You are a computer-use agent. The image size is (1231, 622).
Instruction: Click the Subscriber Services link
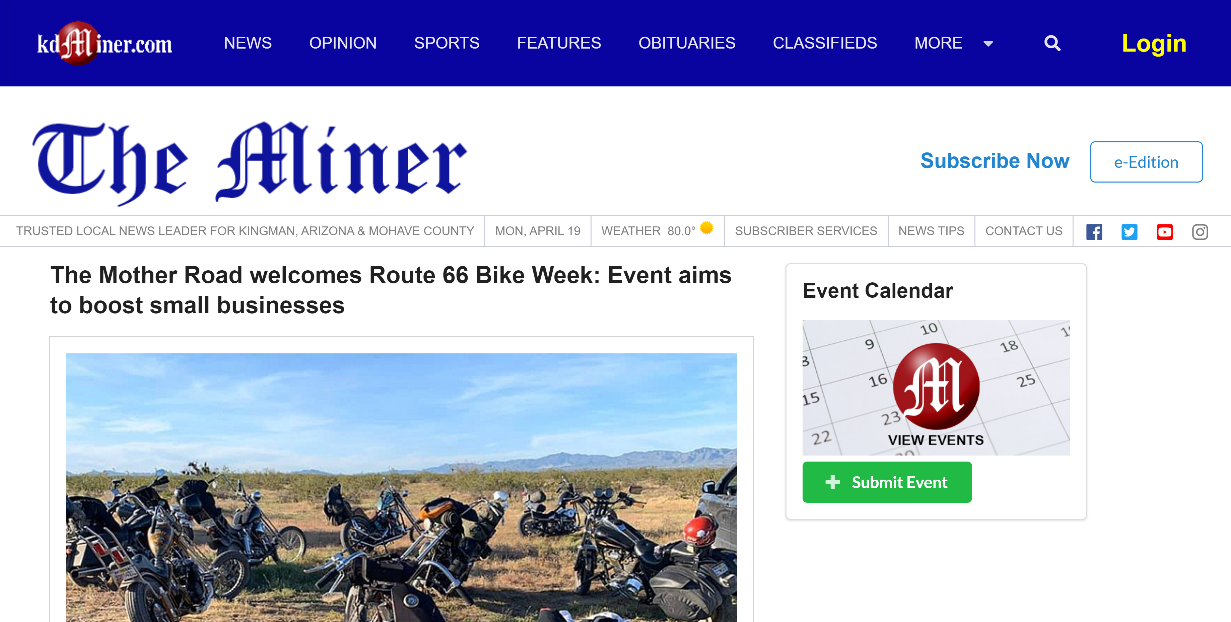(x=806, y=231)
